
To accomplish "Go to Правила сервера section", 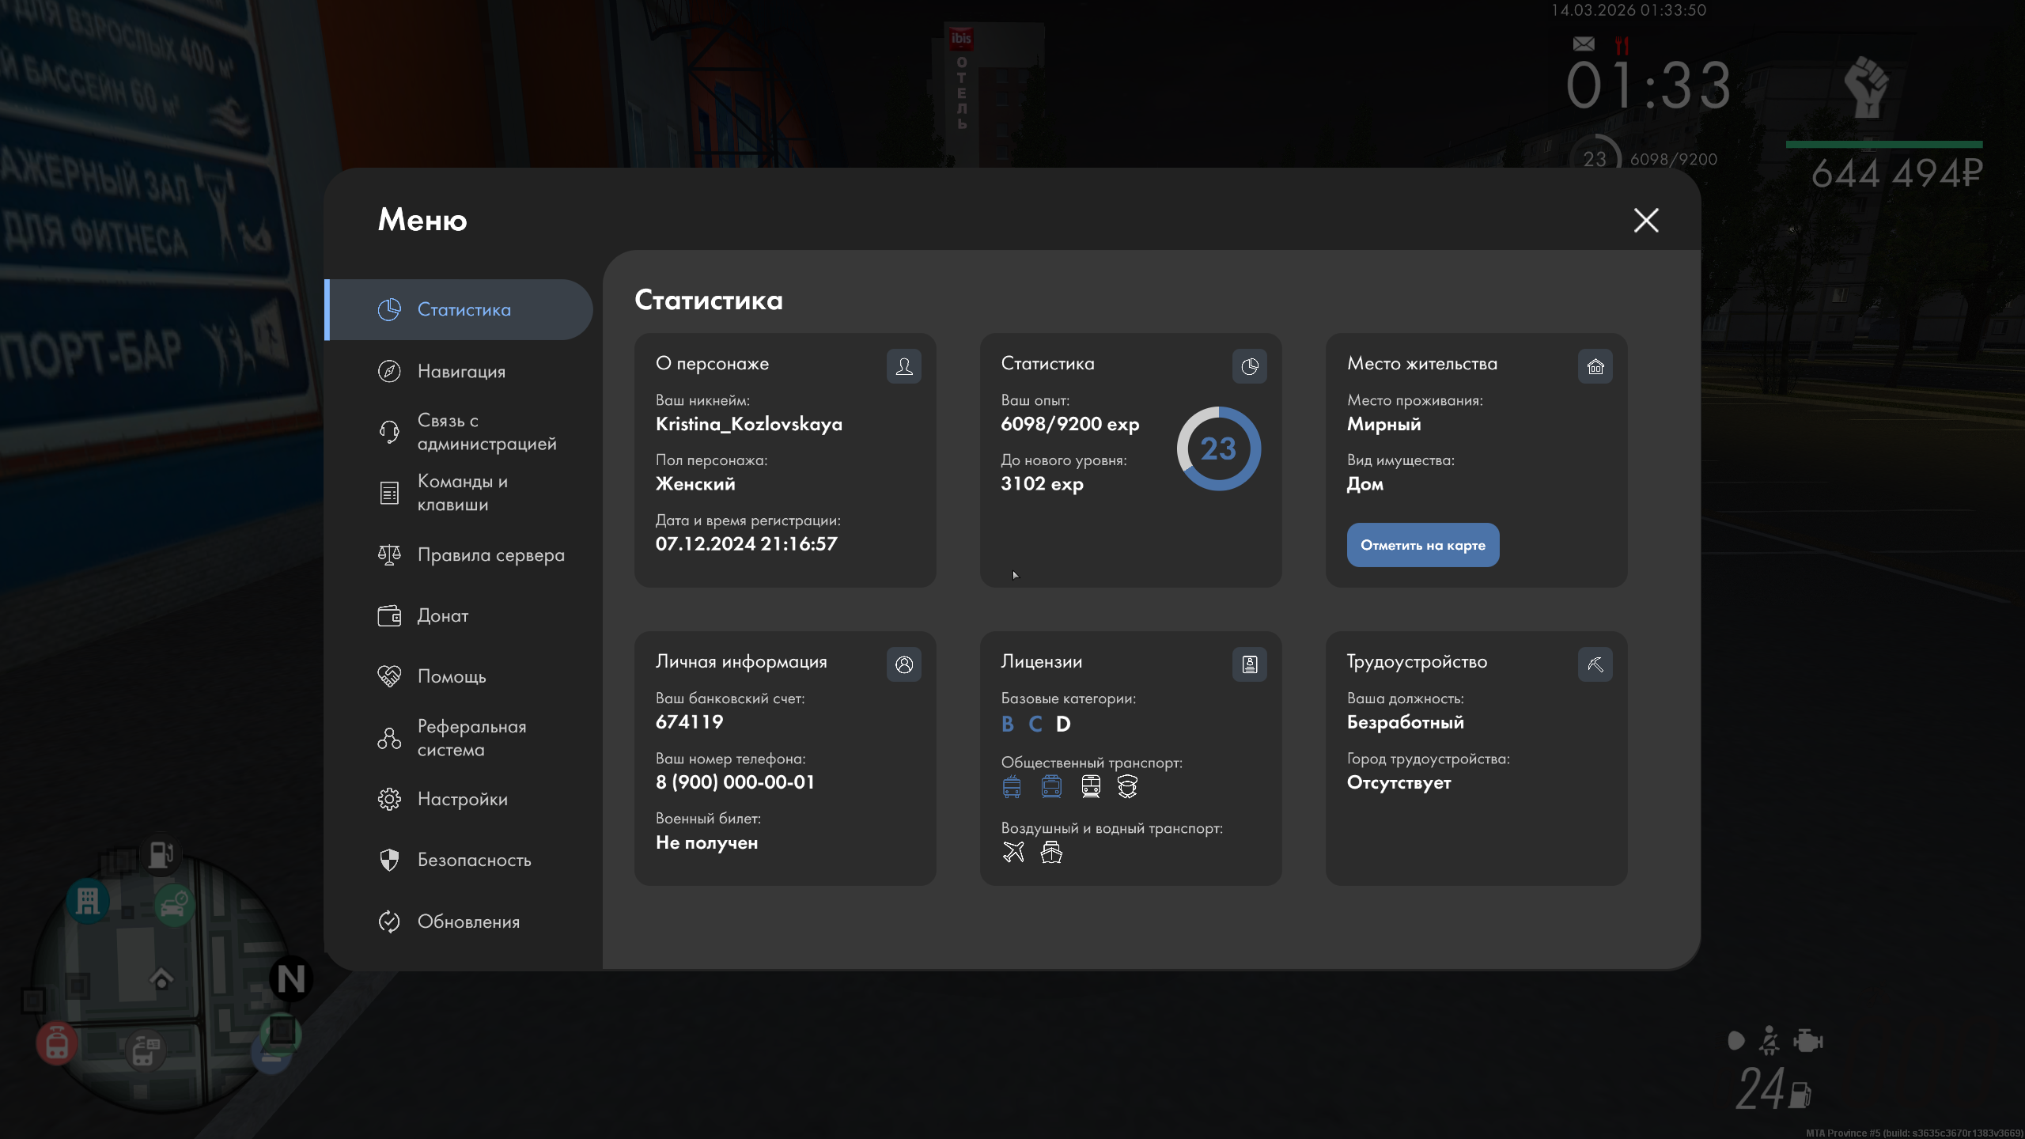I will point(490,554).
